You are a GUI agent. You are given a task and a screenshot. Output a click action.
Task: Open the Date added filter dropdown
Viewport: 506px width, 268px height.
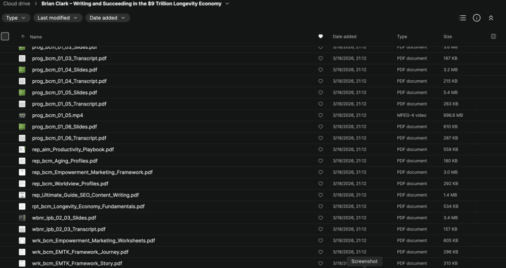pyautogui.click(x=107, y=18)
